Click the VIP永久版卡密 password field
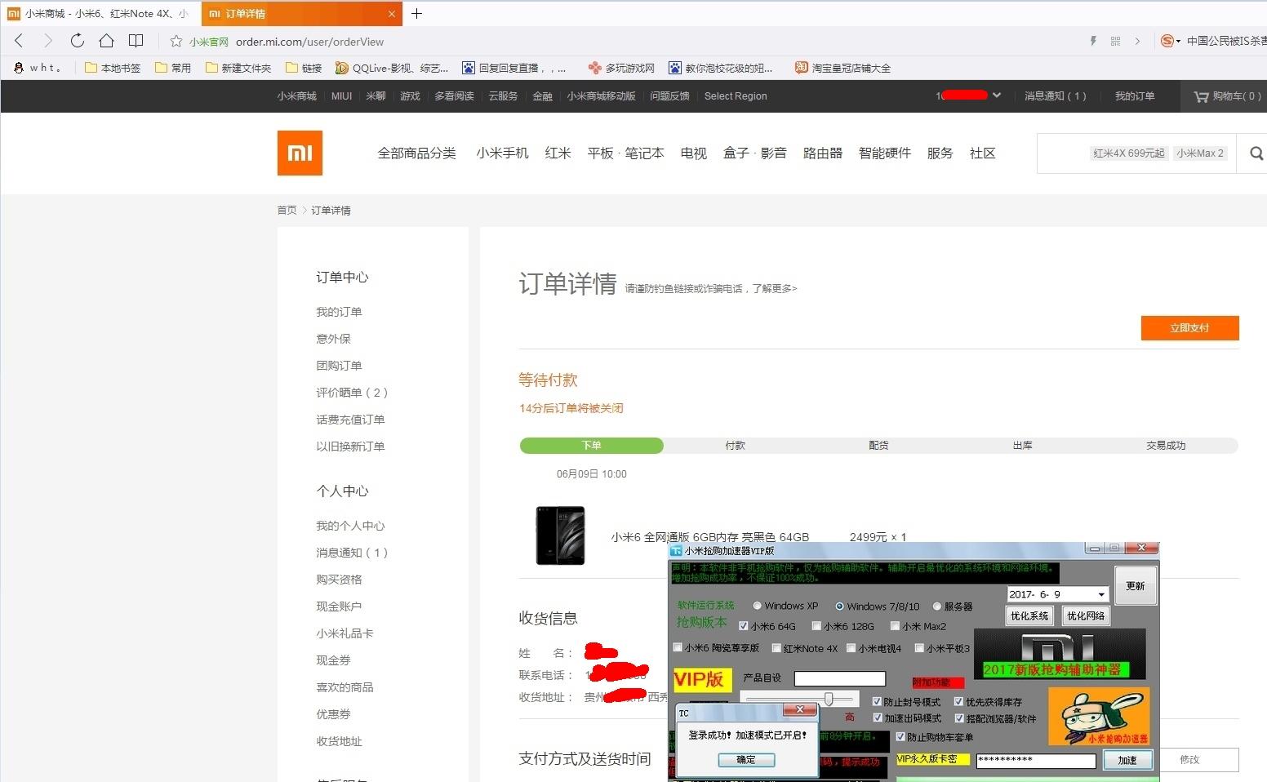The width and height of the screenshot is (1267, 782). coord(1035,760)
